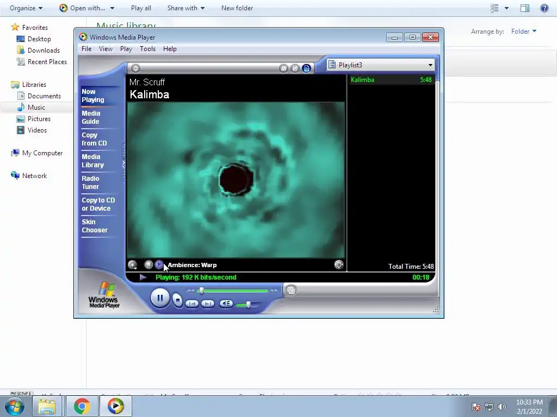Switch to the next visualization
557x417 pixels.
(159, 264)
